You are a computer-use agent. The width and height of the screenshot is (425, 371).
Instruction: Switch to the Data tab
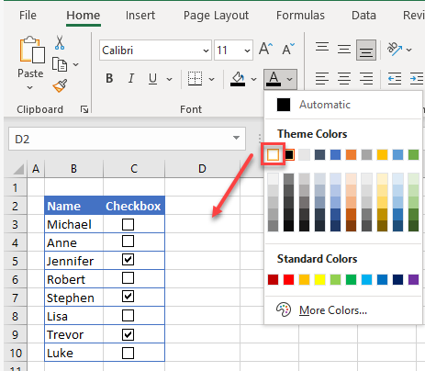363,16
